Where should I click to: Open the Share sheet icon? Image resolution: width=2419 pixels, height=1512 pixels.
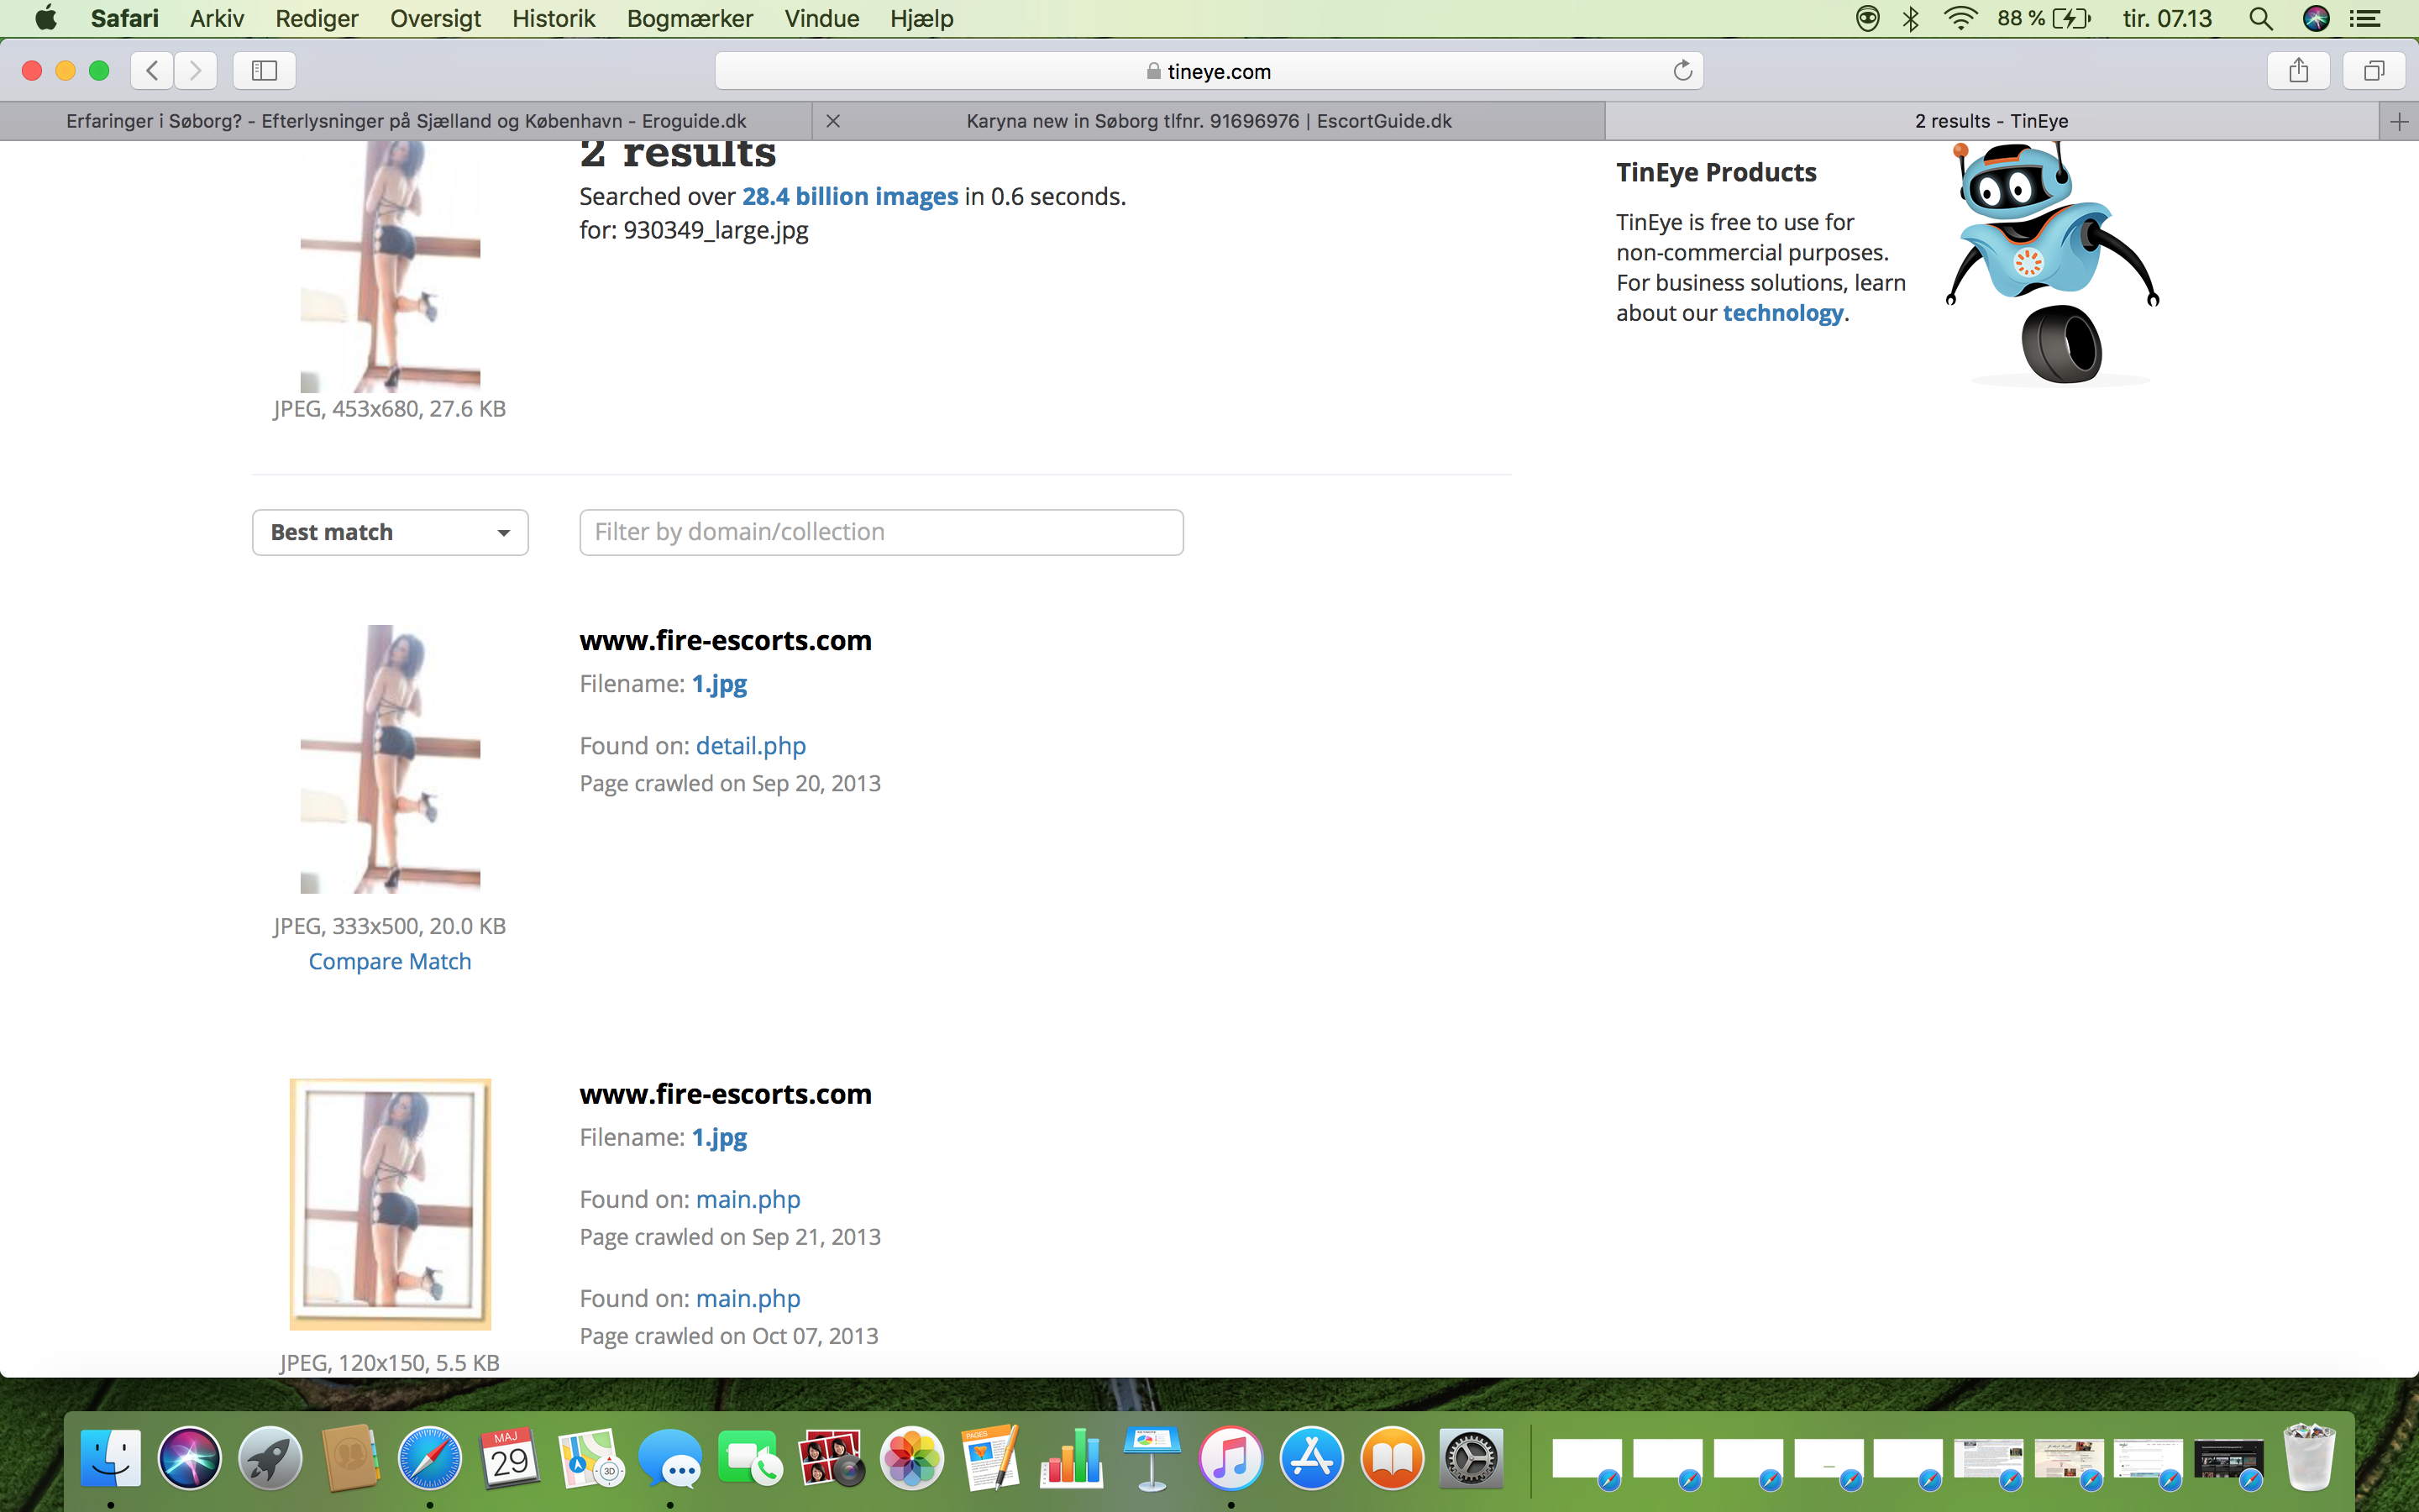pos(2299,71)
